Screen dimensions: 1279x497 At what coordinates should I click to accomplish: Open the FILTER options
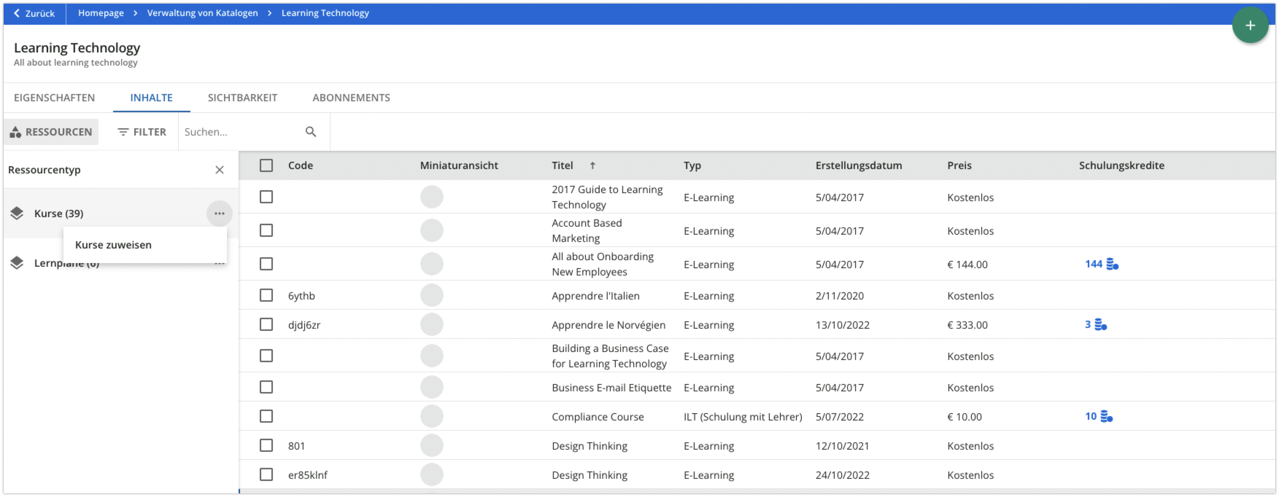click(x=142, y=132)
